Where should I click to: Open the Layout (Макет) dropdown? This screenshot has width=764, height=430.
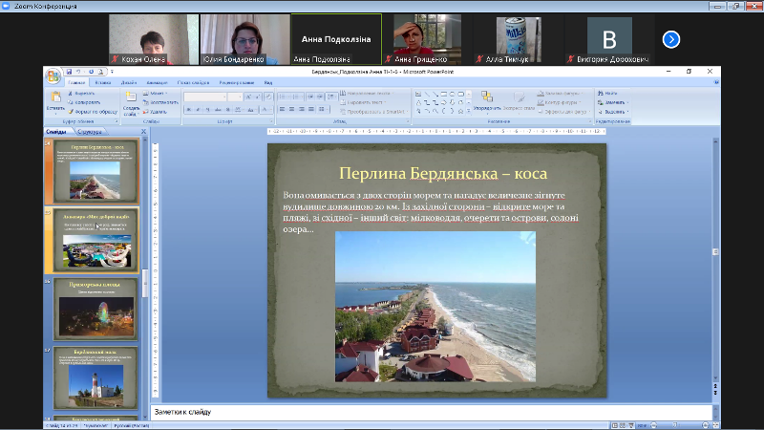(159, 94)
